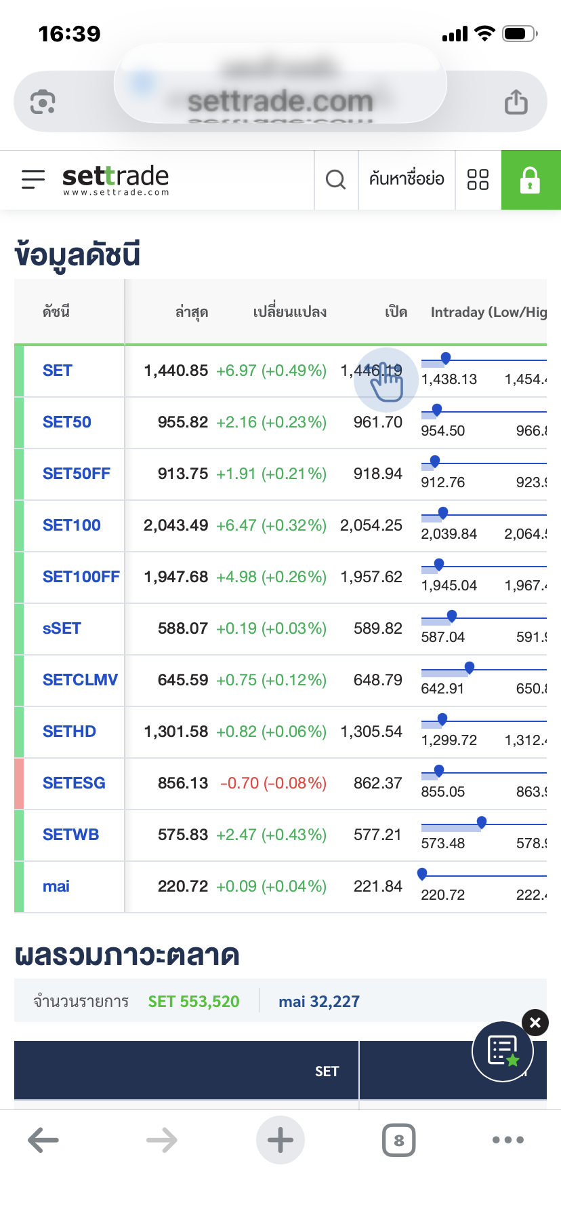Tap the settrade.com address bar
The image size is (561, 1216).
pos(280,102)
